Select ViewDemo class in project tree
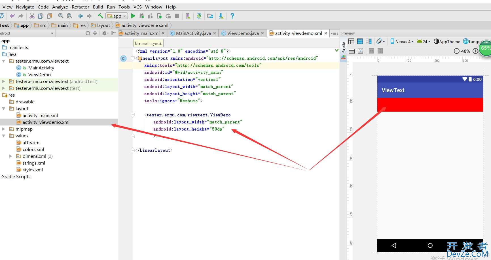Screen dimensions: 491x260 coord(39,74)
